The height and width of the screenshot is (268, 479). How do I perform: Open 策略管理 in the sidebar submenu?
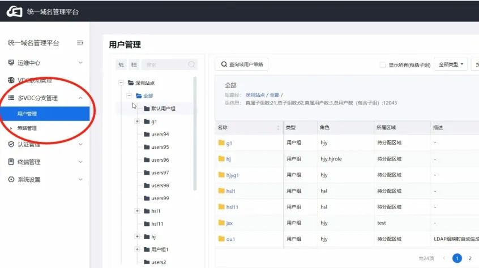click(x=27, y=128)
